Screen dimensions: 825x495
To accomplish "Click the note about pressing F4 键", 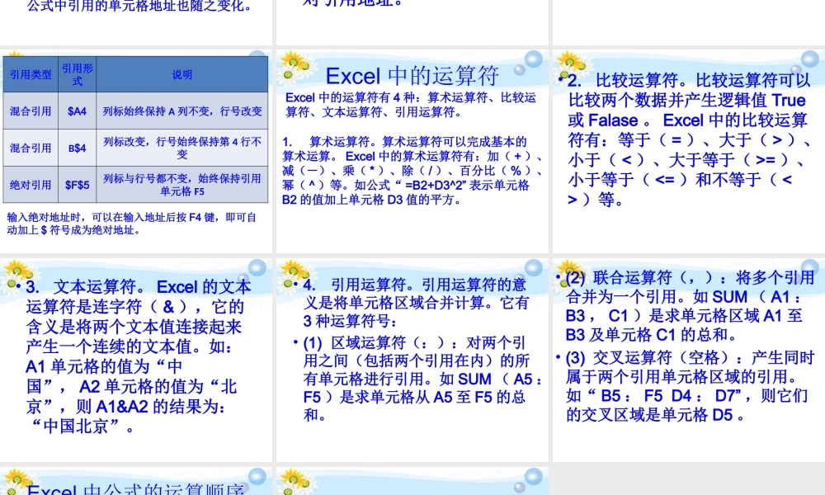I will point(131,224).
